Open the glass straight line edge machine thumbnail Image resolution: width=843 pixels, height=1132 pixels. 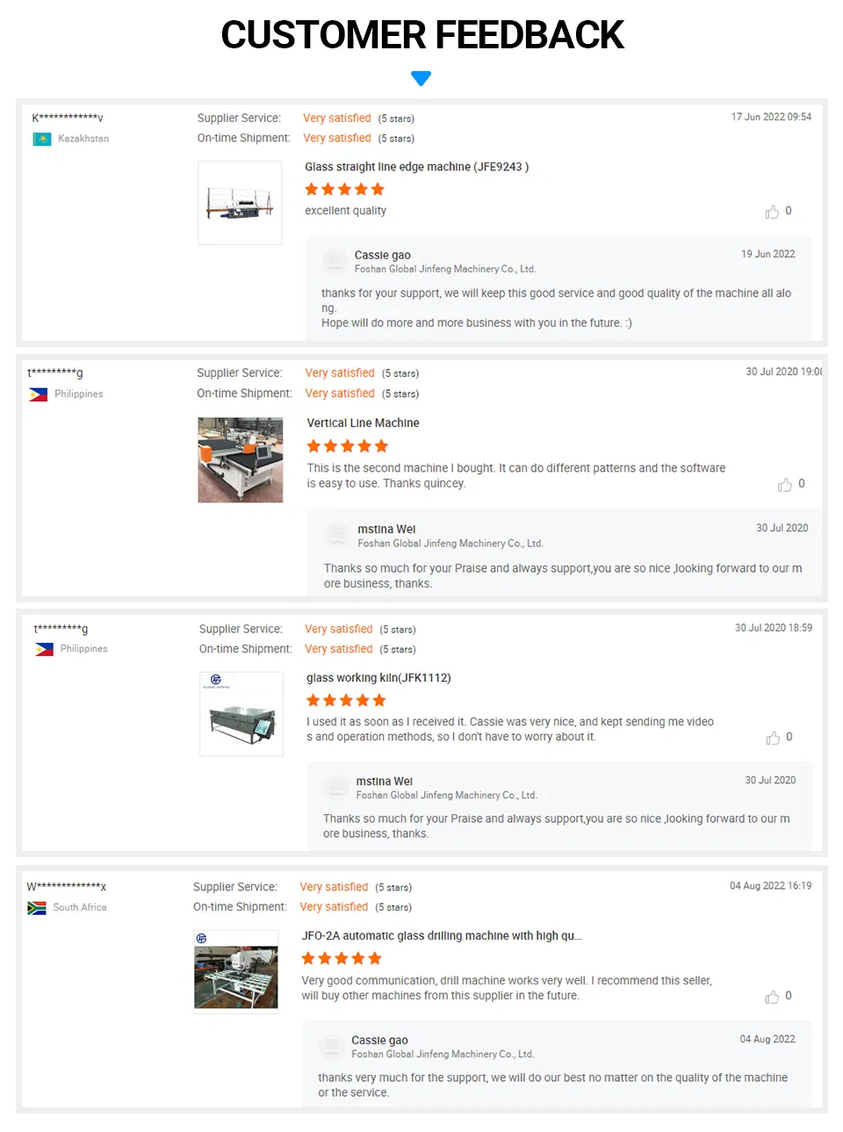coord(240,203)
